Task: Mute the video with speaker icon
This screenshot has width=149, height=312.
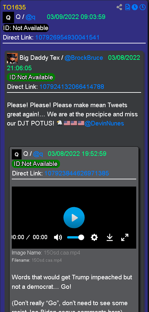Action: tap(58, 237)
